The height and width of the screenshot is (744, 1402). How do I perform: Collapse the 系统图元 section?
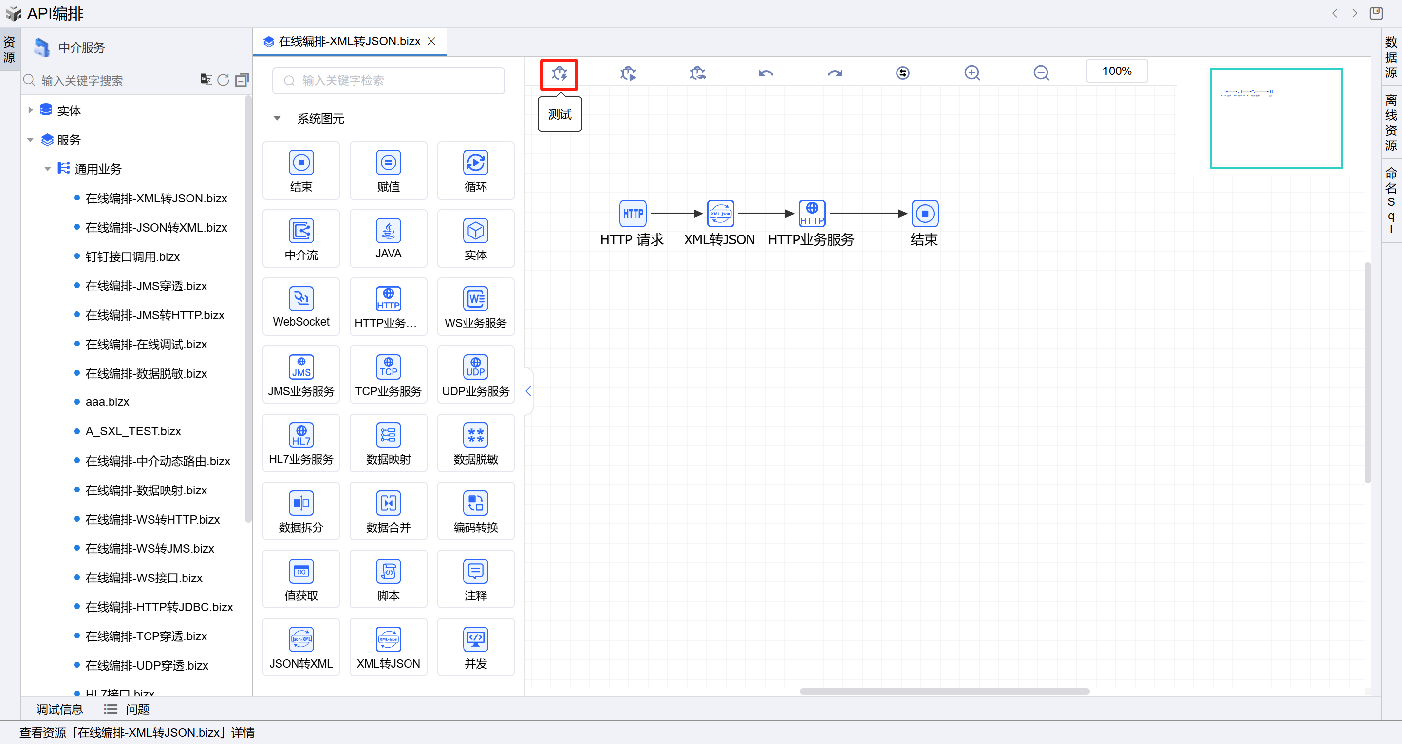(x=277, y=119)
